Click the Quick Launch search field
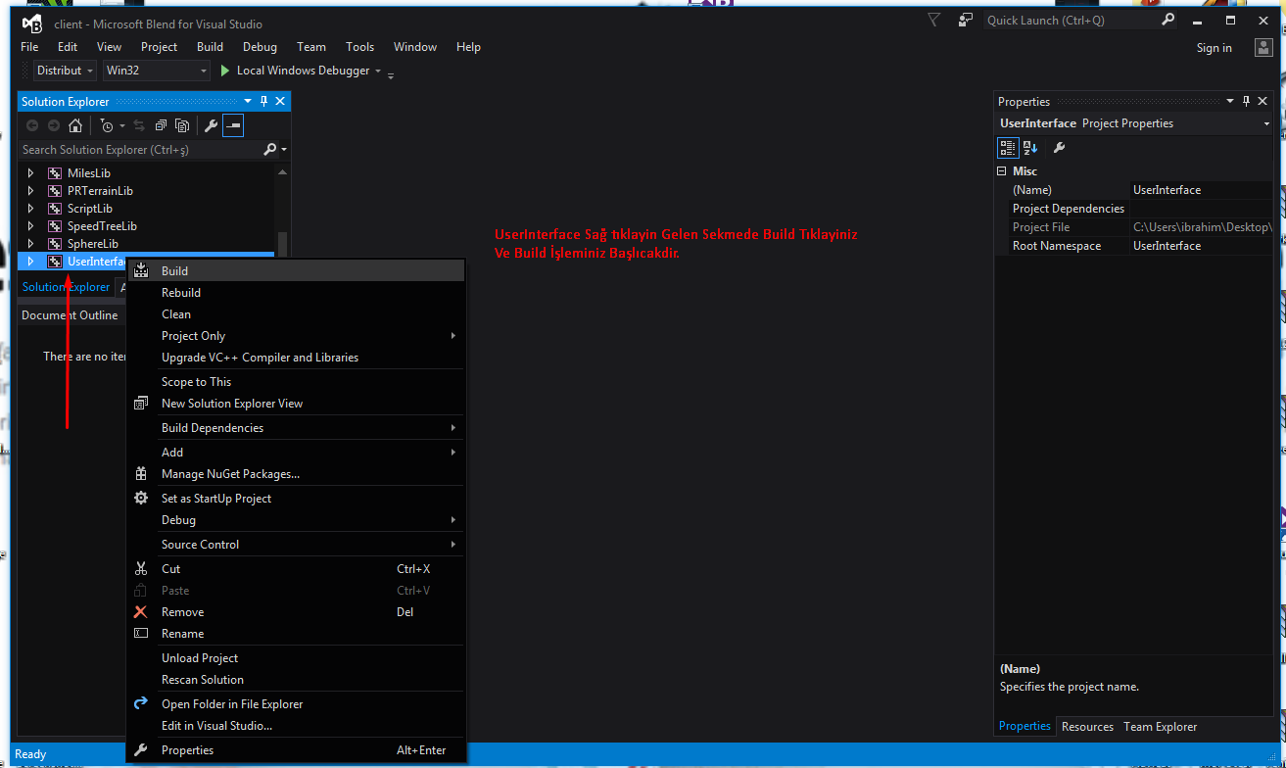The height and width of the screenshot is (768, 1286). coord(1072,20)
